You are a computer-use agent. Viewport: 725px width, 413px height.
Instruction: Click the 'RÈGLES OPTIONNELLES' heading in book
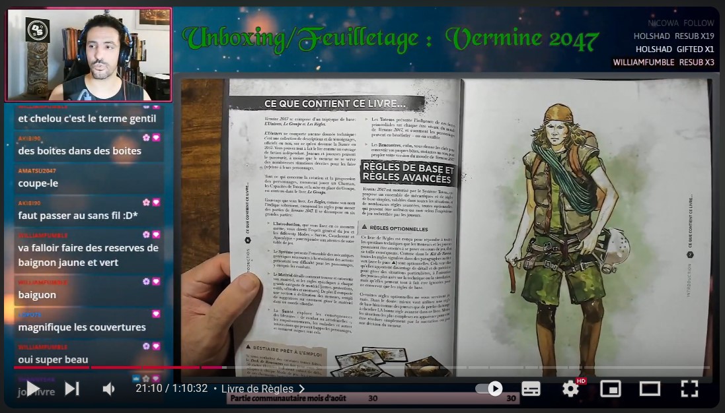tap(399, 228)
